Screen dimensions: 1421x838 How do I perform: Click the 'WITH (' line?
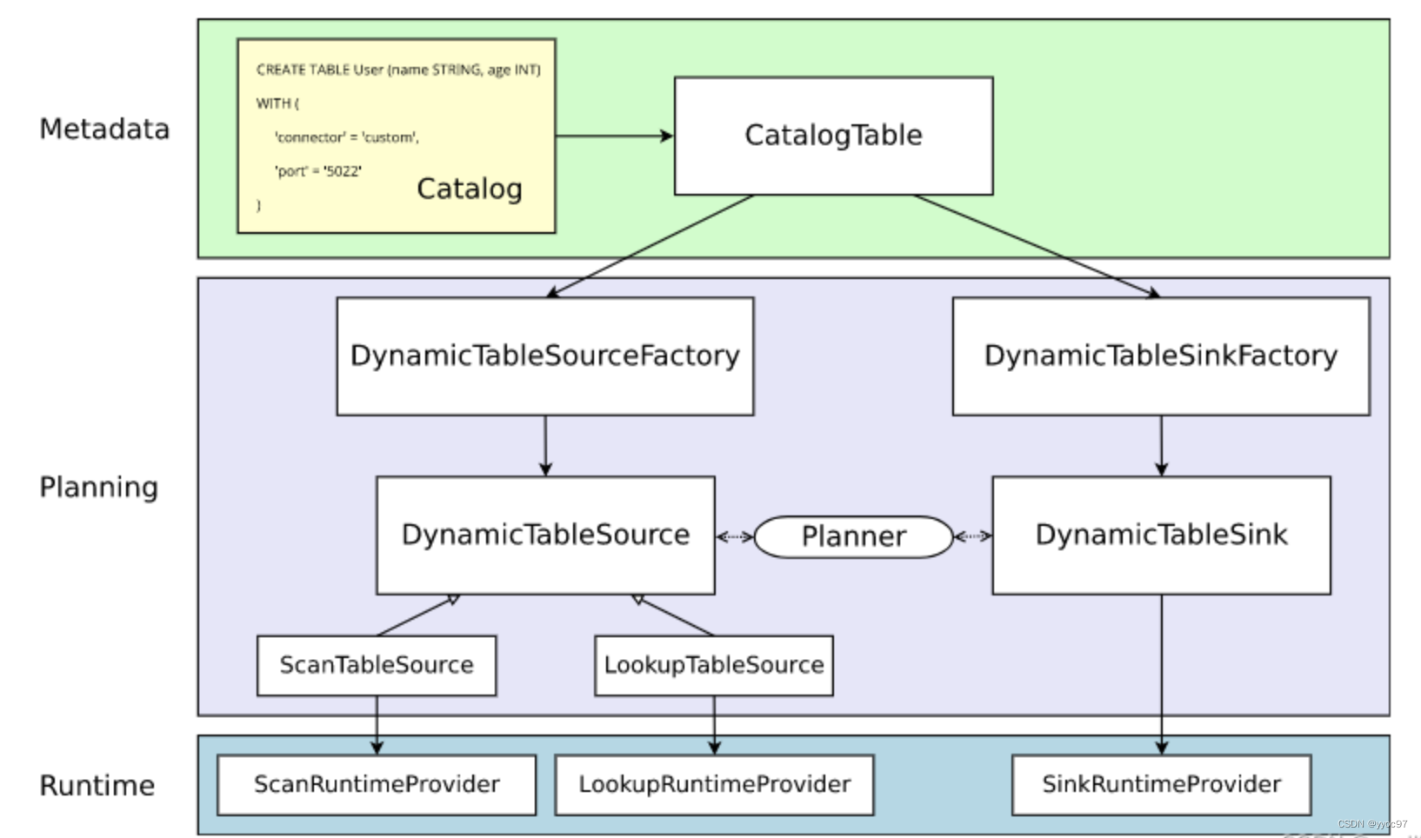(277, 103)
